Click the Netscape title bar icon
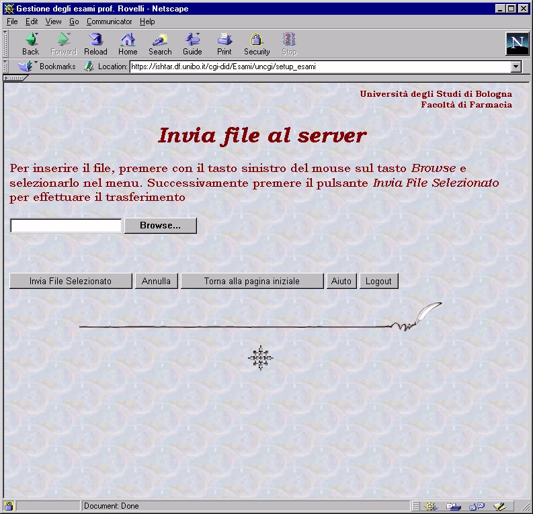The width and height of the screenshot is (533, 514). 9,9
